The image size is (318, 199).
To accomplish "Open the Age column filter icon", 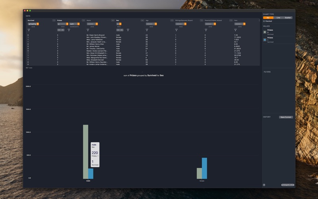I will pyautogui.click(x=147, y=30).
